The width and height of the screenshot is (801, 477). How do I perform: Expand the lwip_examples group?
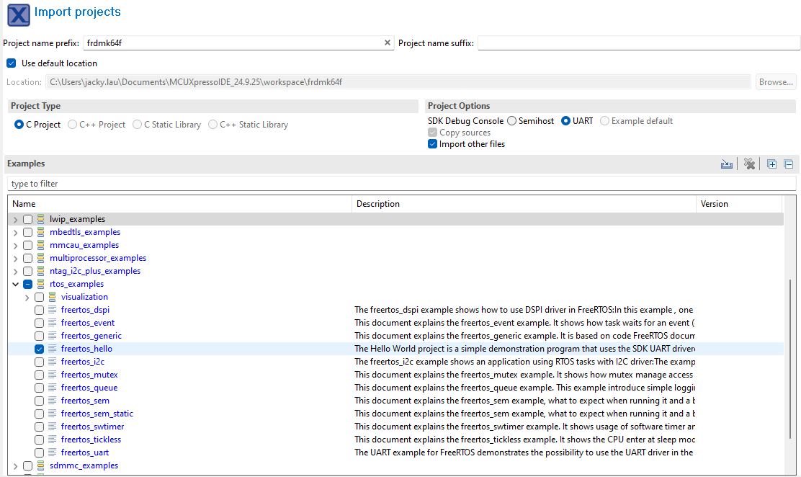15,218
